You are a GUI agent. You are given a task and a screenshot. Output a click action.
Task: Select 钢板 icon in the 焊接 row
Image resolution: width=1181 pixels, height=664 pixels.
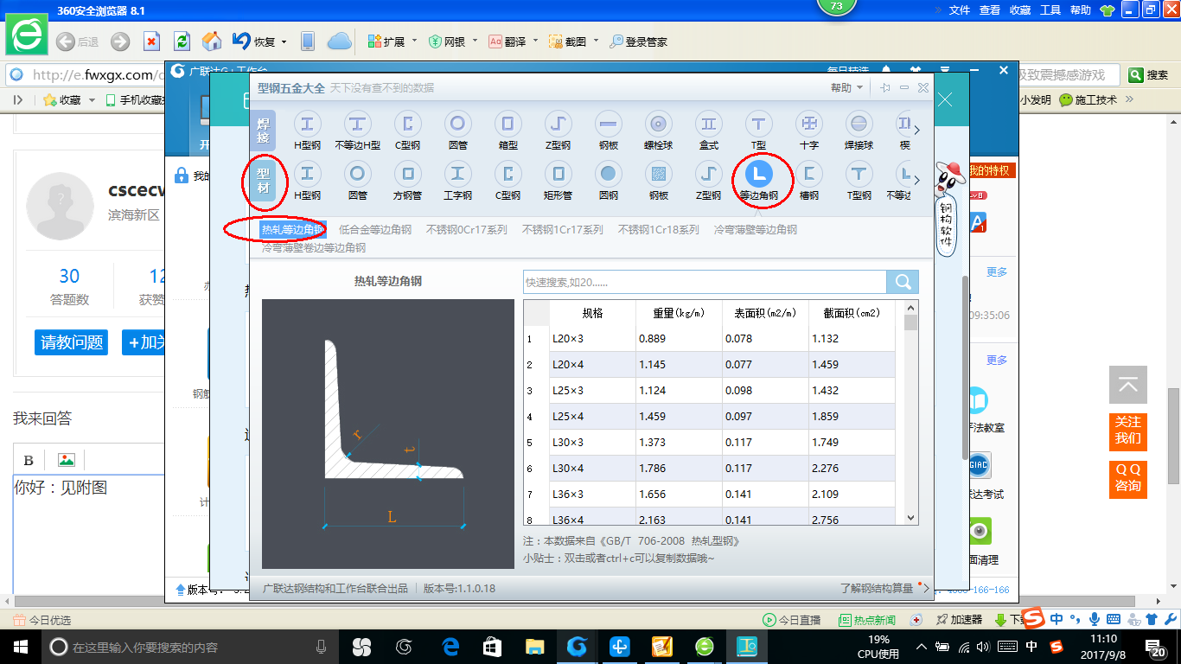(609, 124)
